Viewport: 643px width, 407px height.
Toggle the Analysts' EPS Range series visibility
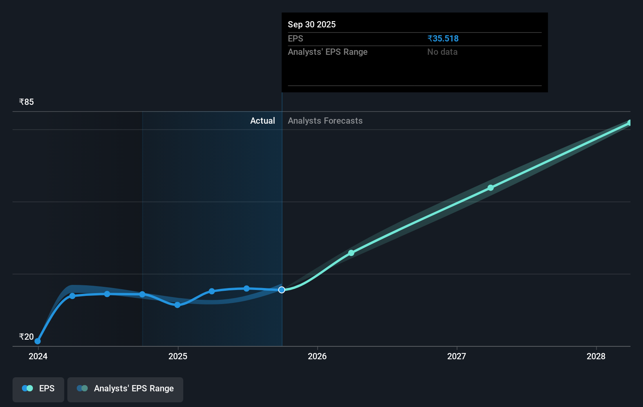tap(125, 389)
